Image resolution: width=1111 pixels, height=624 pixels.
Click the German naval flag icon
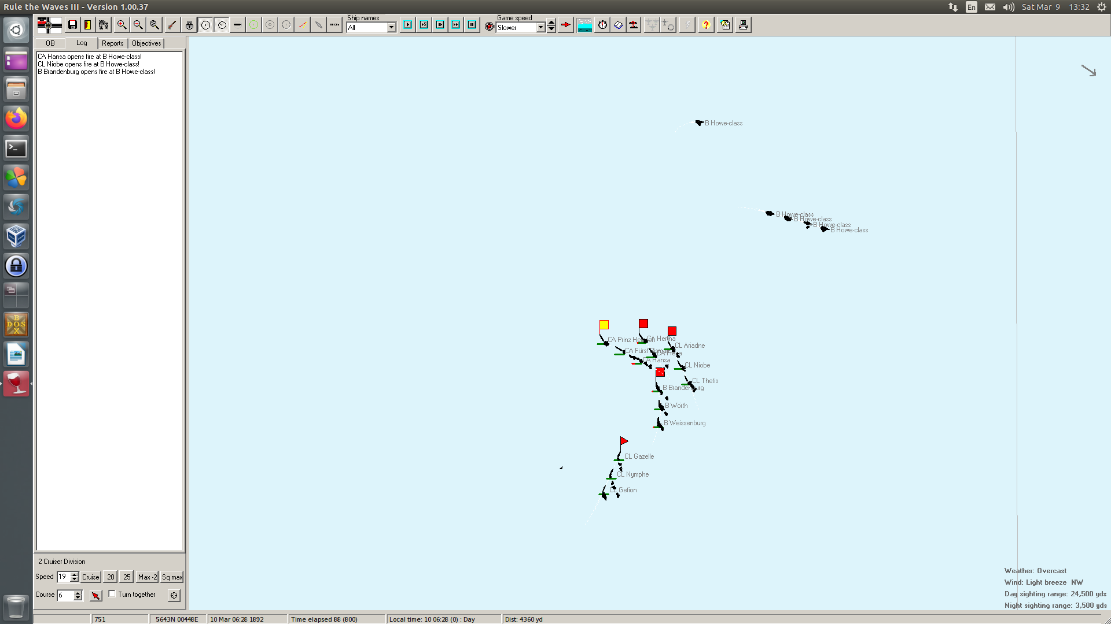click(49, 25)
